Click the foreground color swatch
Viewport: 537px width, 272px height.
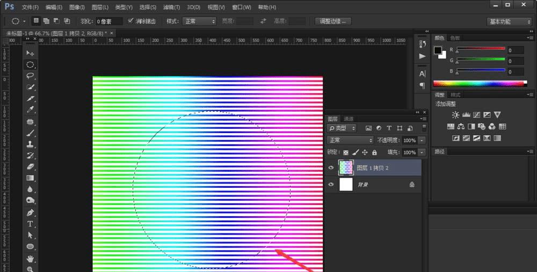pyautogui.click(x=437, y=50)
